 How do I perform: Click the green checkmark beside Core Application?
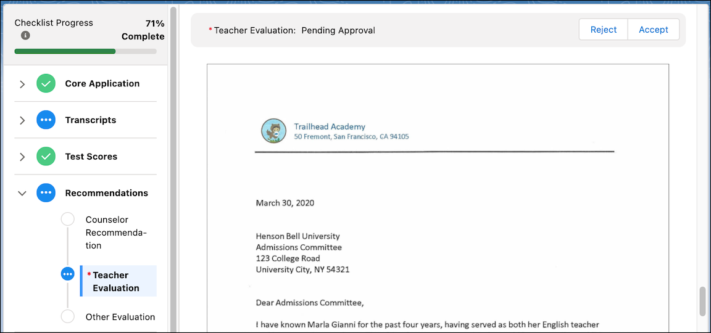[46, 84]
